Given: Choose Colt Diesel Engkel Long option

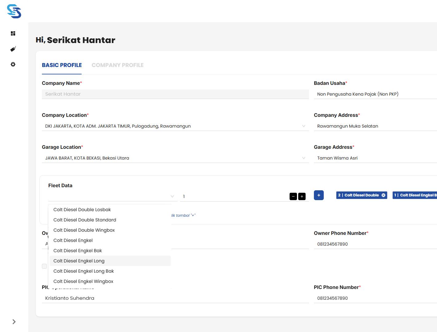Looking at the screenshot, I should pyautogui.click(x=79, y=261).
